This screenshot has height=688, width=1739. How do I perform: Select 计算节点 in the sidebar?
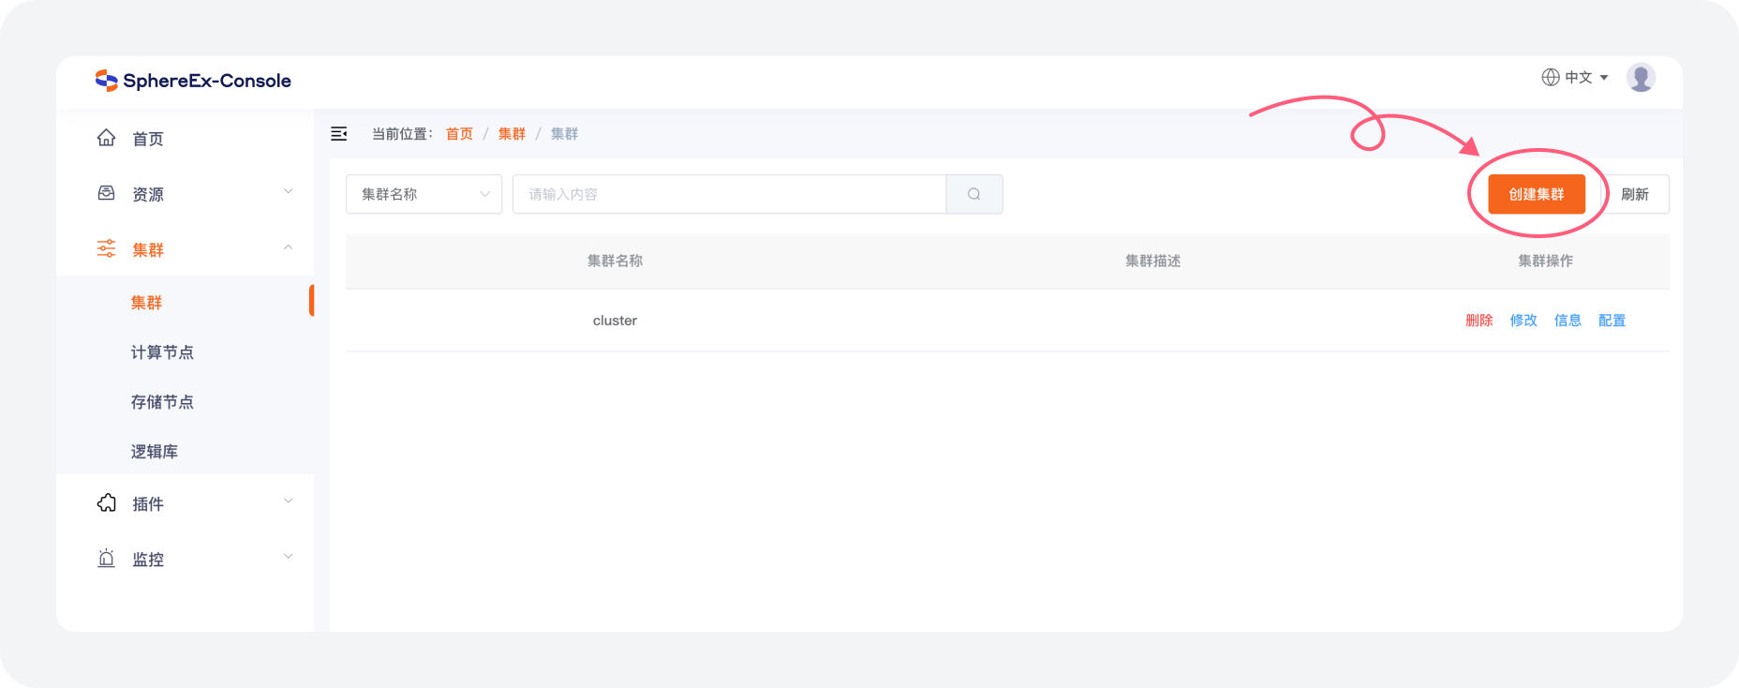tap(162, 352)
